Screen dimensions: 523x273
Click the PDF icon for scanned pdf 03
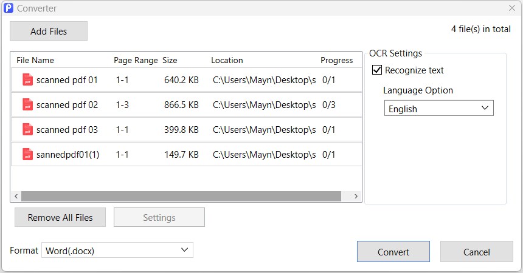27,130
